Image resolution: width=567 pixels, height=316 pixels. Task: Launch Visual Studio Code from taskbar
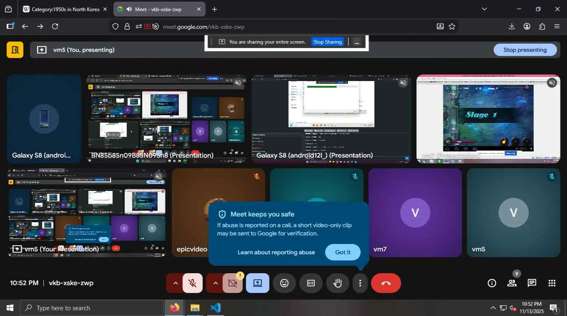click(x=215, y=308)
